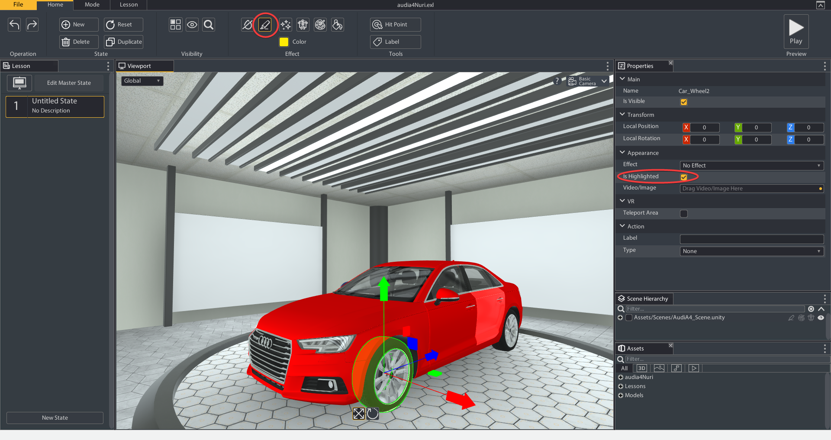
Task: Expand the audia4Nuri assets folder
Action: (x=621, y=377)
